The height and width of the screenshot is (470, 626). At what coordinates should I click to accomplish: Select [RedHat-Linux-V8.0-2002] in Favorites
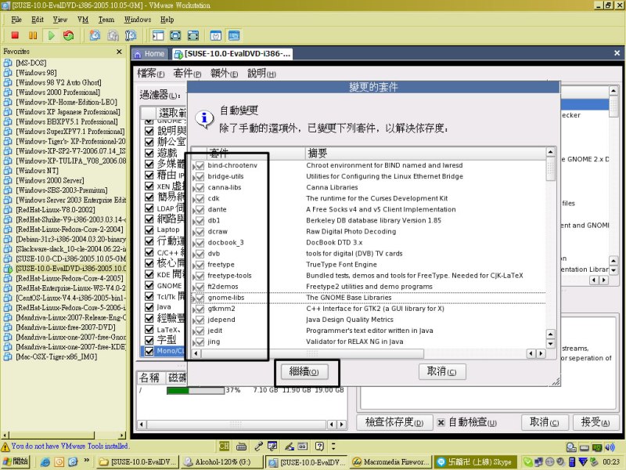56,210
